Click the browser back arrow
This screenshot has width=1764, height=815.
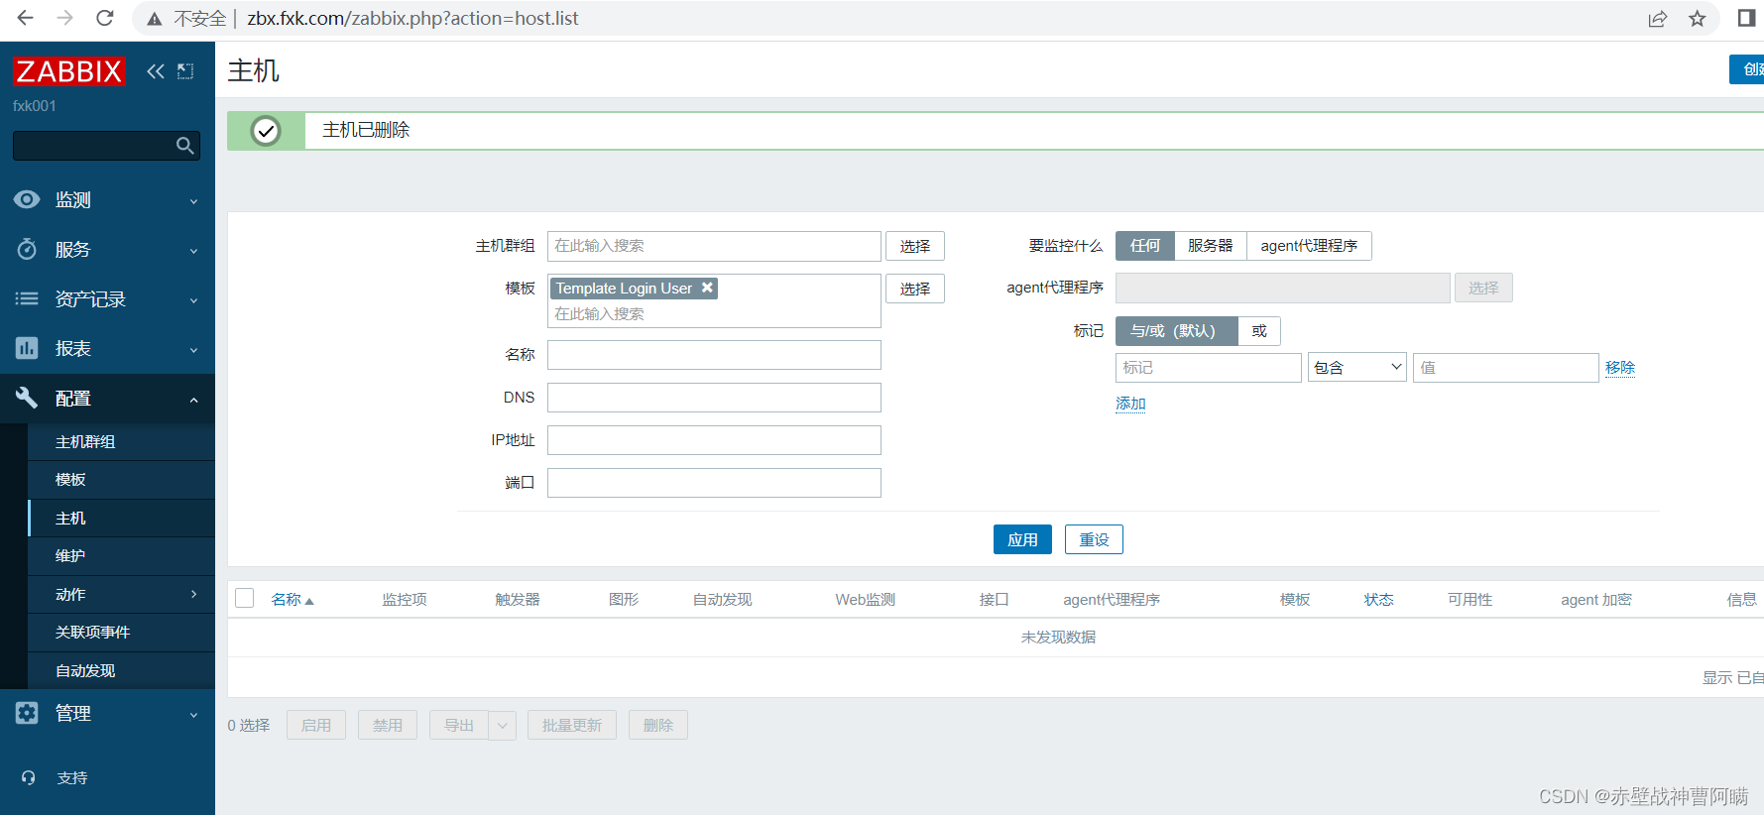point(26,18)
